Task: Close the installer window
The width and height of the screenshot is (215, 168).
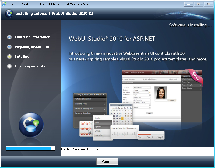Action: click(208, 4)
